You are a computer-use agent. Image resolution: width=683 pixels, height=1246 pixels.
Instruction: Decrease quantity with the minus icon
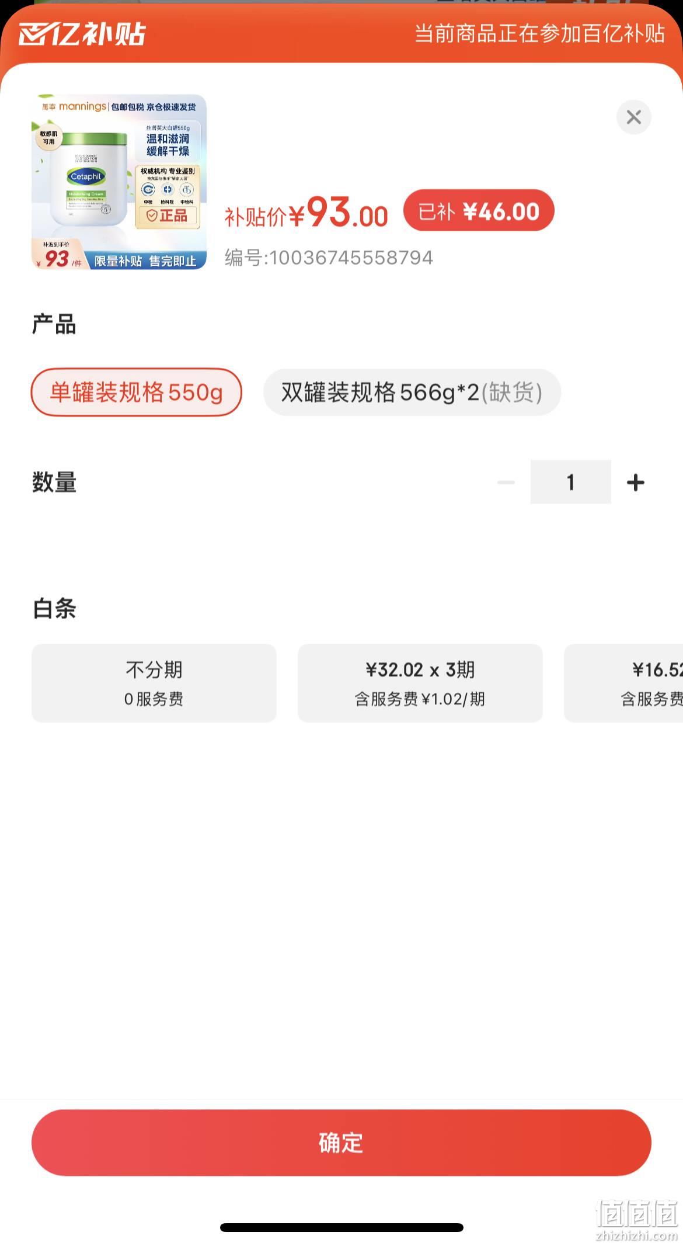click(506, 483)
